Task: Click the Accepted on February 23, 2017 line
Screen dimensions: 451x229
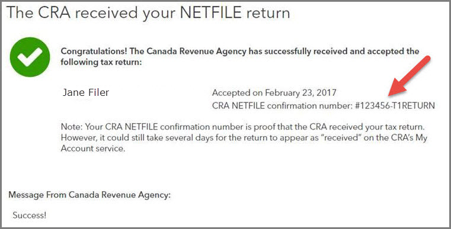Action: [x=274, y=93]
